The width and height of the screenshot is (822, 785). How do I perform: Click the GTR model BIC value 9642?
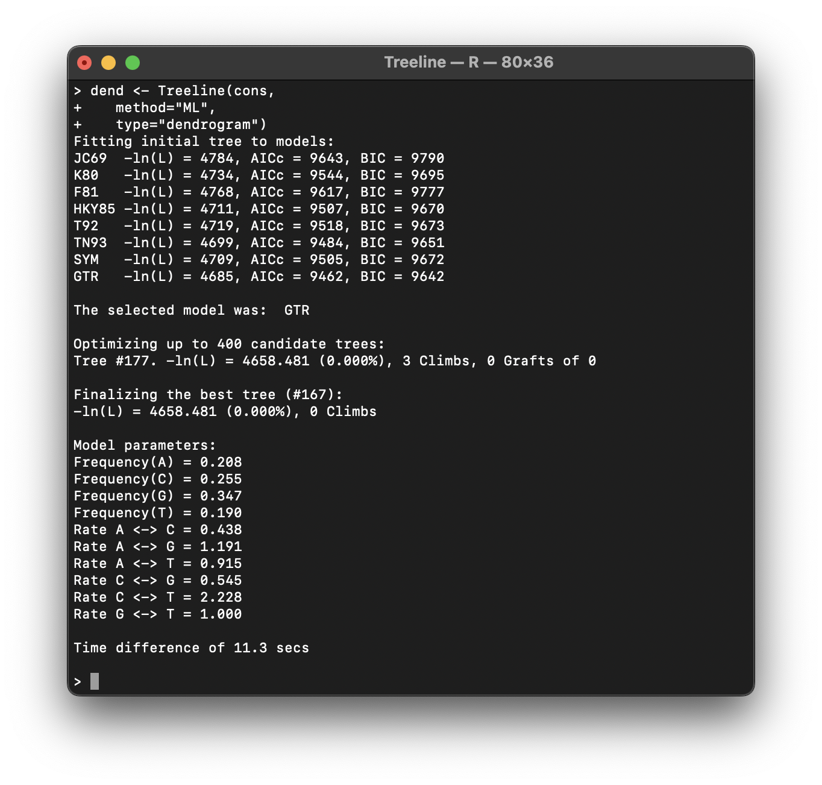point(427,277)
